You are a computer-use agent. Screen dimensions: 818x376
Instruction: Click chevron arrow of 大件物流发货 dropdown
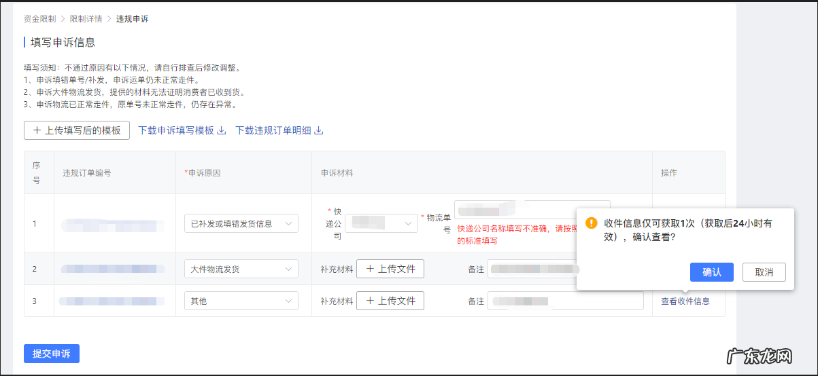(x=289, y=269)
